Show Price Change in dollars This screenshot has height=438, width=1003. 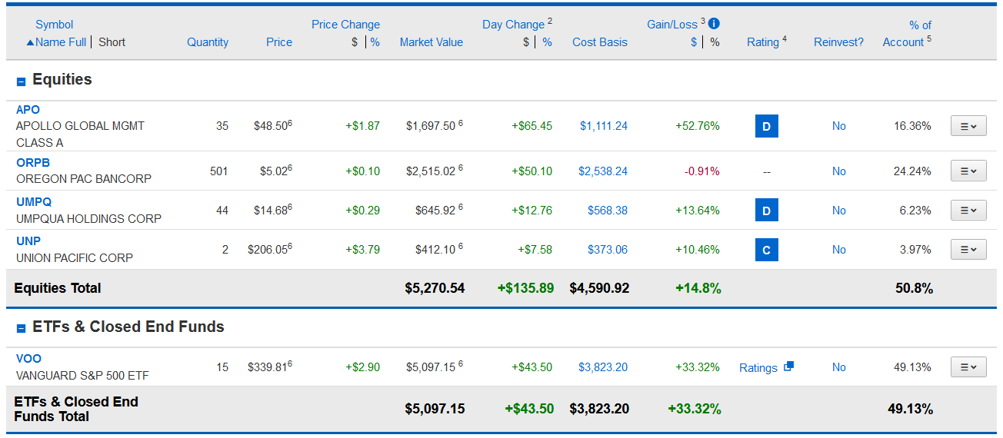pos(355,42)
